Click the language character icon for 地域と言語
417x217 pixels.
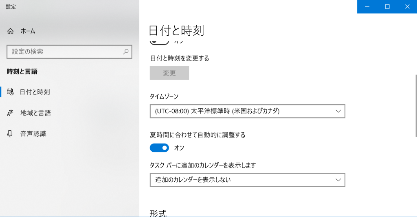[x=10, y=113]
